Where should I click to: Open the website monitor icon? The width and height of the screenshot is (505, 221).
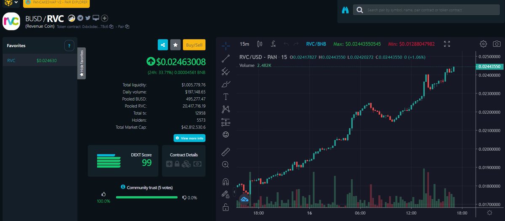pyautogui.click(x=96, y=18)
